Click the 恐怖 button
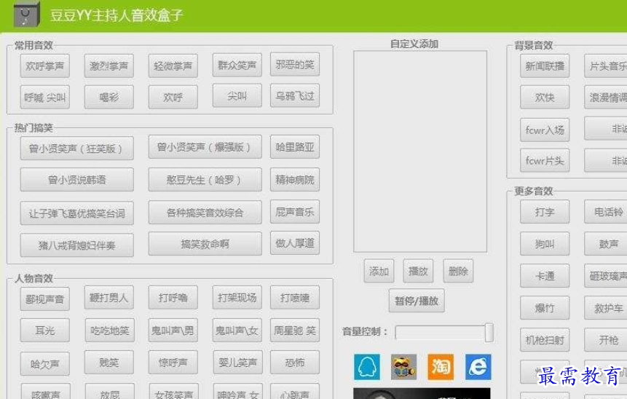Viewport: 627px width, 399px height. (295, 362)
